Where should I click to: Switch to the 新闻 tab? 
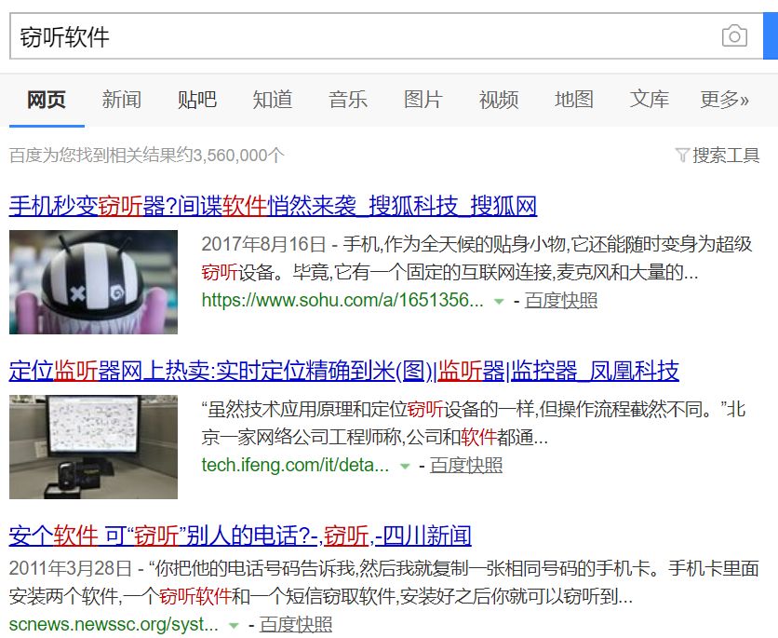122,100
